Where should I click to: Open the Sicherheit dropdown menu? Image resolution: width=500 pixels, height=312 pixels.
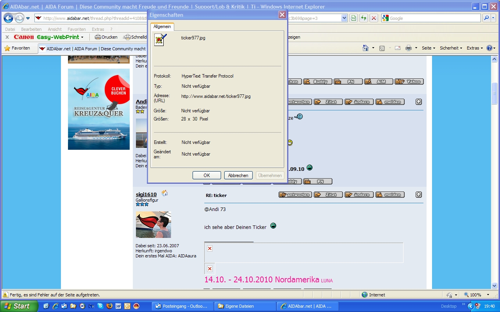(451, 48)
